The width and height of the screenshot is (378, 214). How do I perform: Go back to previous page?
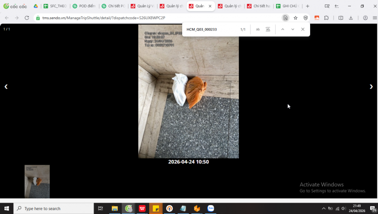[x=7, y=18]
